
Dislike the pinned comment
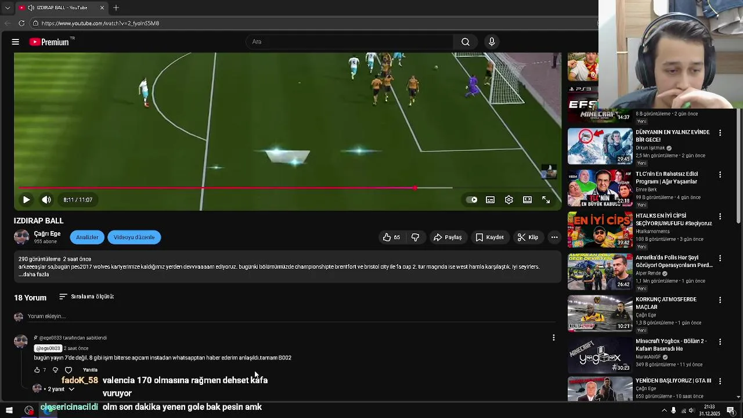(55, 370)
